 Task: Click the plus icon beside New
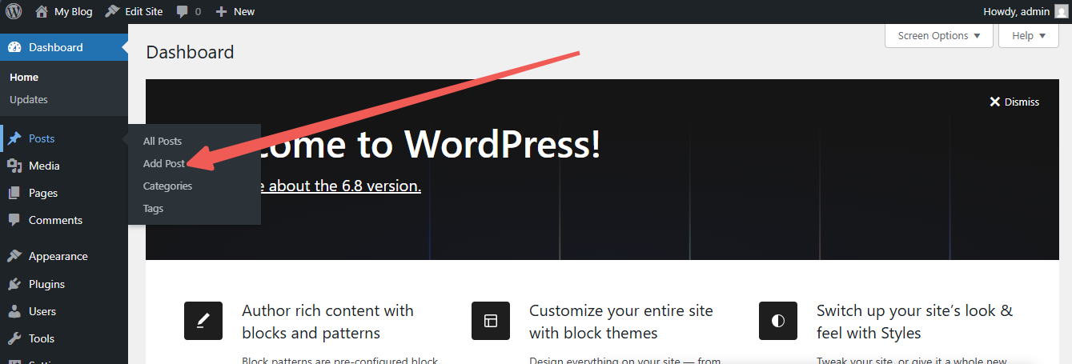(x=222, y=12)
